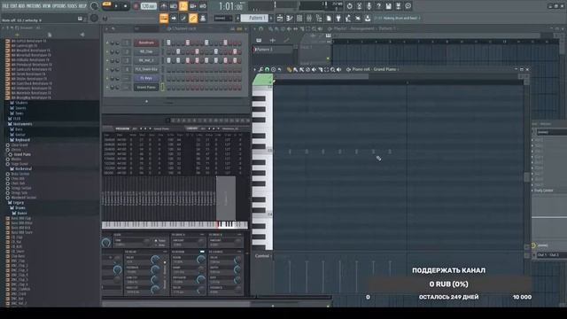Click the transport stop button
Image resolution: width=567 pixels, height=319 pixels.
coord(126,6)
